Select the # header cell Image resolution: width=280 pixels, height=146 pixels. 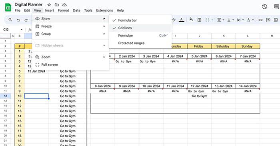pyautogui.click(x=20, y=46)
